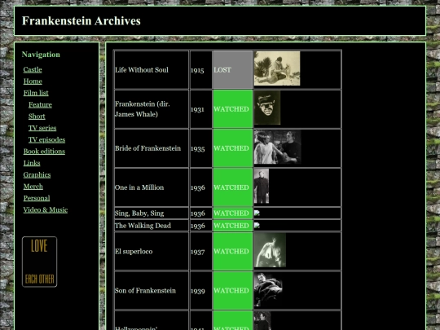This screenshot has height=330, width=440.
Task: Open the Merch link
Action: (33, 187)
